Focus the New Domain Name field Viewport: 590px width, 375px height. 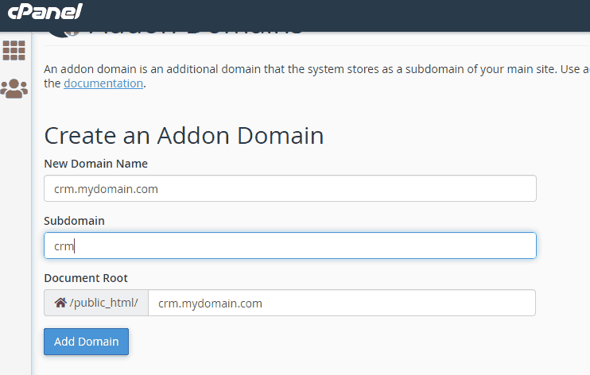tap(290, 188)
